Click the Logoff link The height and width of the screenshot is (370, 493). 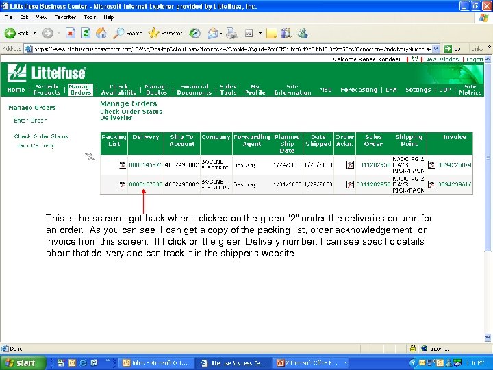[x=475, y=59]
